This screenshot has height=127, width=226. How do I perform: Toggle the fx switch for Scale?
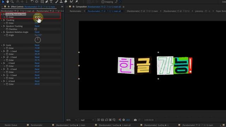coord(4,45)
